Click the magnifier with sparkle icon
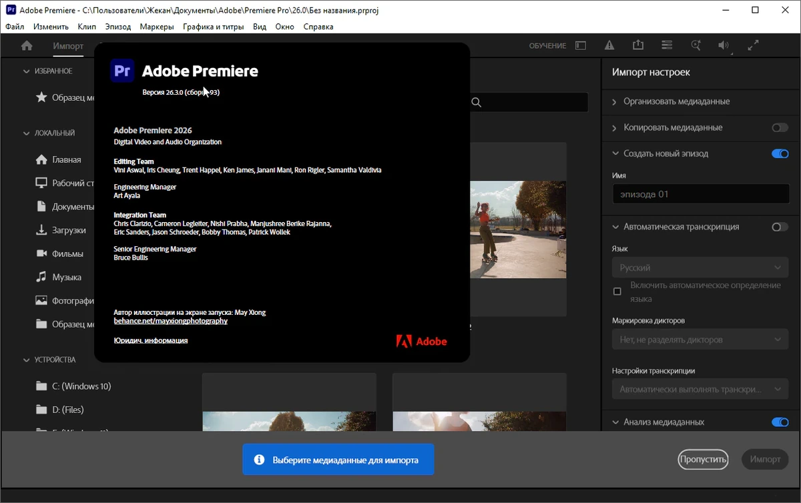Screen dimensions: 801x503 [x=696, y=45]
